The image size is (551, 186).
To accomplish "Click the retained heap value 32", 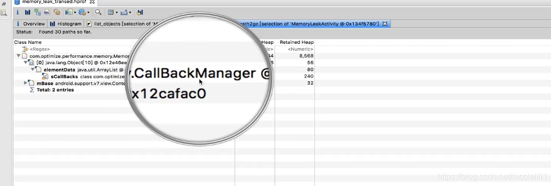I will [x=310, y=83].
